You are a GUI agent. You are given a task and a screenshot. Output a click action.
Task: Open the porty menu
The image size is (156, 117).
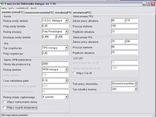pos(11,8)
